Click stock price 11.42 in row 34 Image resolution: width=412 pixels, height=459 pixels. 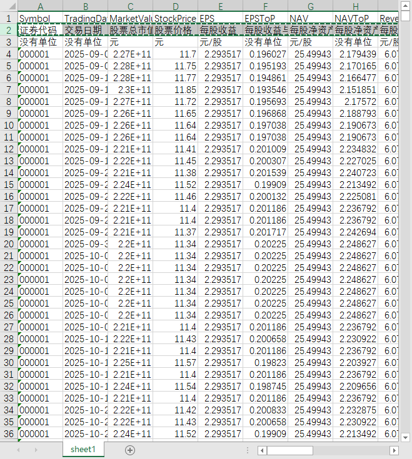(175, 410)
